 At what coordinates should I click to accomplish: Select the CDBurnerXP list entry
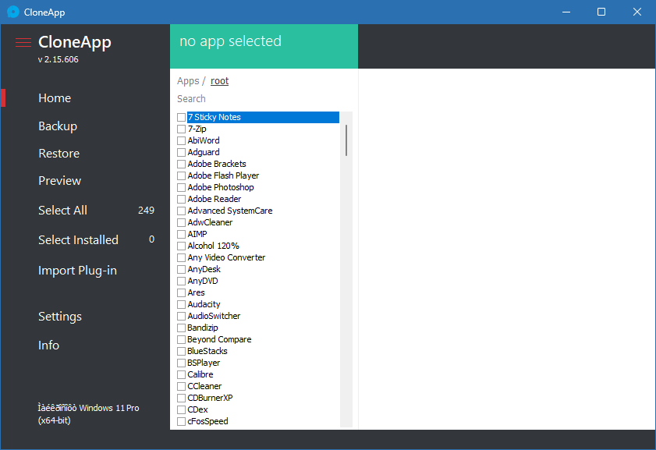(210, 399)
